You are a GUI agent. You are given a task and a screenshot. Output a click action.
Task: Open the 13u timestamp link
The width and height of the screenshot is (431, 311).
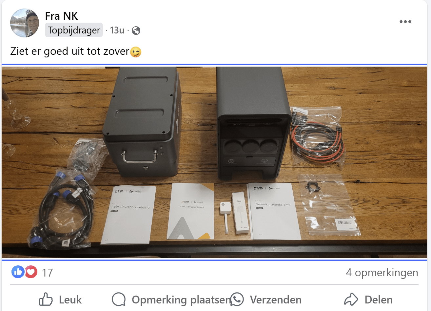pos(117,30)
